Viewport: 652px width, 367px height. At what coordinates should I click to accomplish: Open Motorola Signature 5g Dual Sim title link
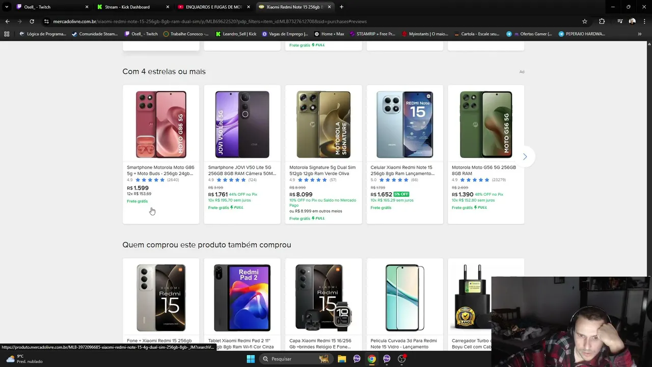click(323, 170)
